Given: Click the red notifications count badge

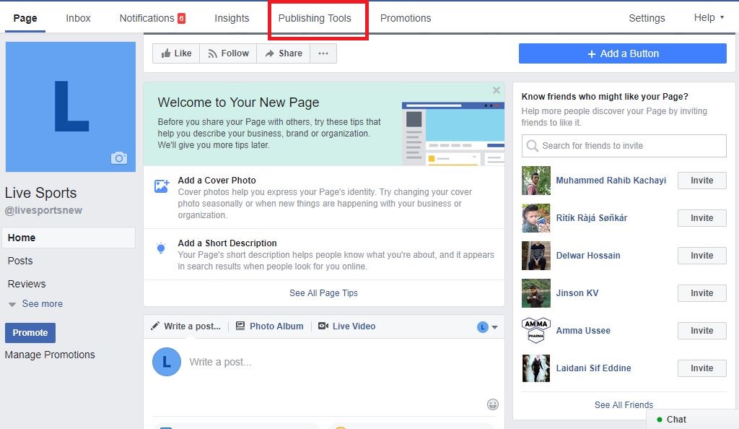Looking at the screenshot, I should coord(181,18).
